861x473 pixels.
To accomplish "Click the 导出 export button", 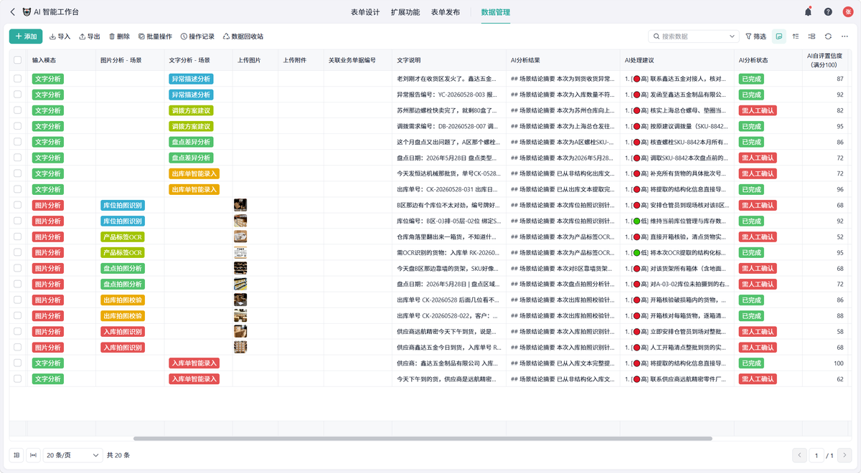I will [90, 37].
